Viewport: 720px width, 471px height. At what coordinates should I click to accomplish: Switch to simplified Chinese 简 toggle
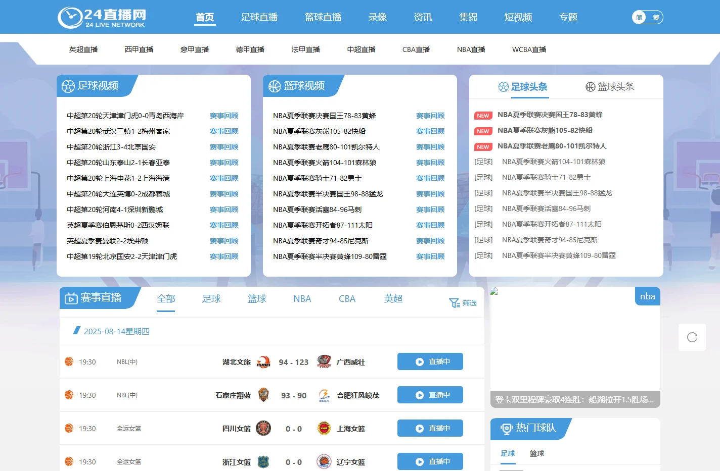(x=639, y=17)
